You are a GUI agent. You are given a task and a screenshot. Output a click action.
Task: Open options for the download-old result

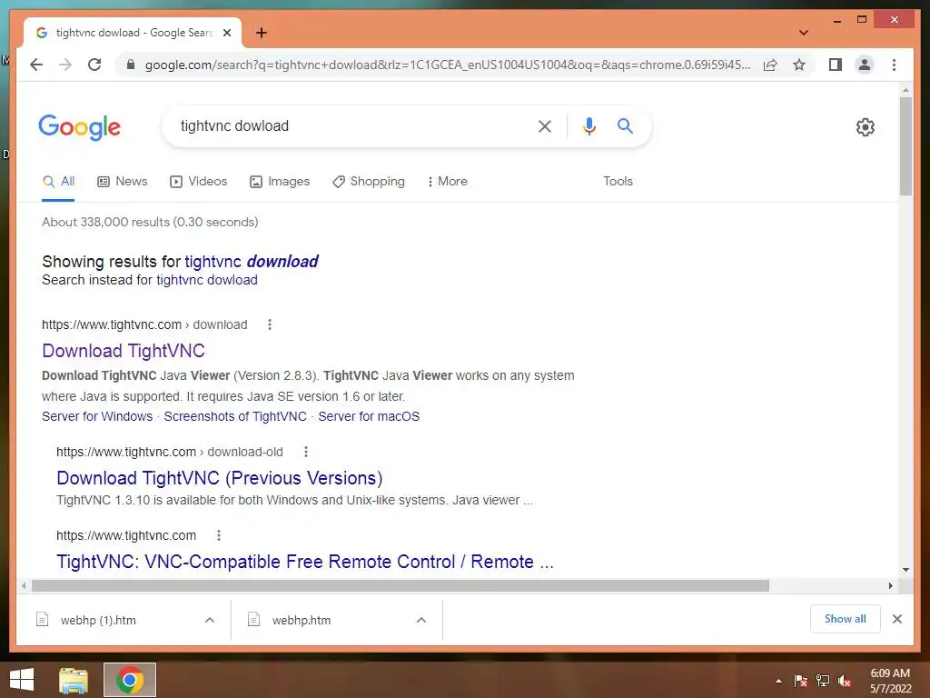(306, 452)
